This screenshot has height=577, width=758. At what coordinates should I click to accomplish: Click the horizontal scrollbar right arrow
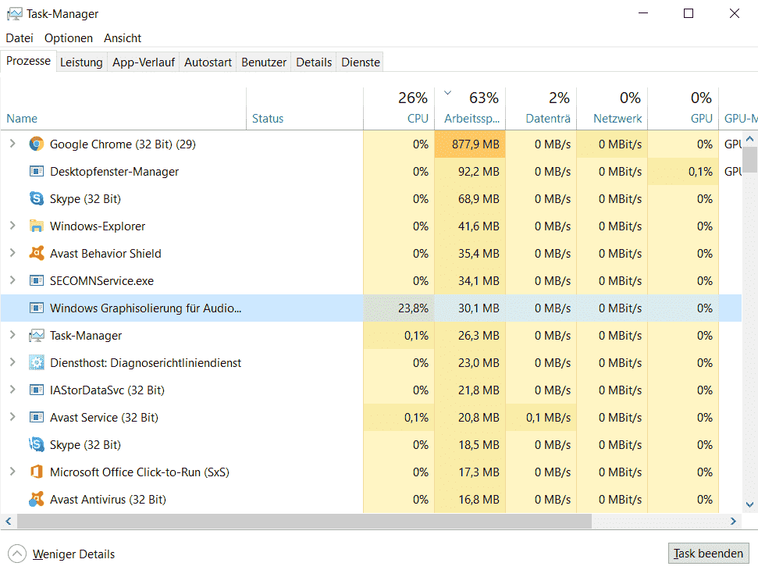(x=733, y=521)
